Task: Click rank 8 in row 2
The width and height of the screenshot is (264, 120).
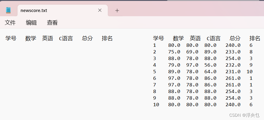Action: [251, 52]
